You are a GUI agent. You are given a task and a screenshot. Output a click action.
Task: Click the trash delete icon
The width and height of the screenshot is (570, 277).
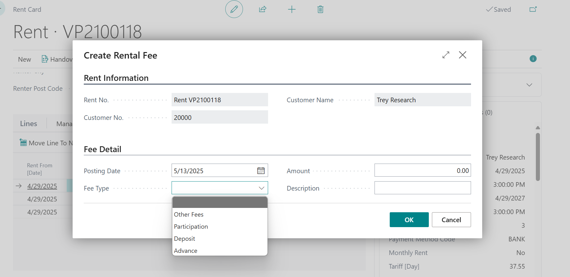pyautogui.click(x=320, y=9)
